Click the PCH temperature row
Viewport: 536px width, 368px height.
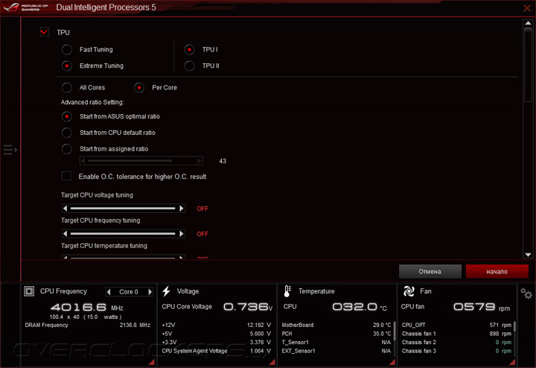pyautogui.click(x=336, y=334)
